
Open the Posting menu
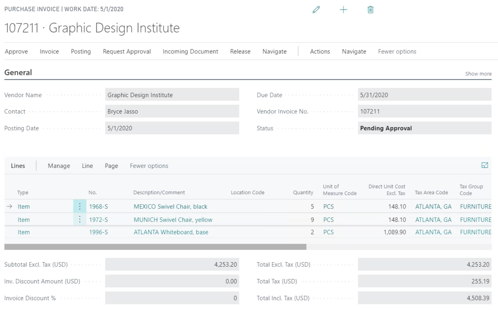[81, 52]
